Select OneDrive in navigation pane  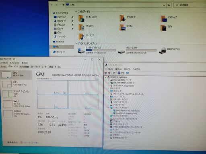(x=58, y=42)
